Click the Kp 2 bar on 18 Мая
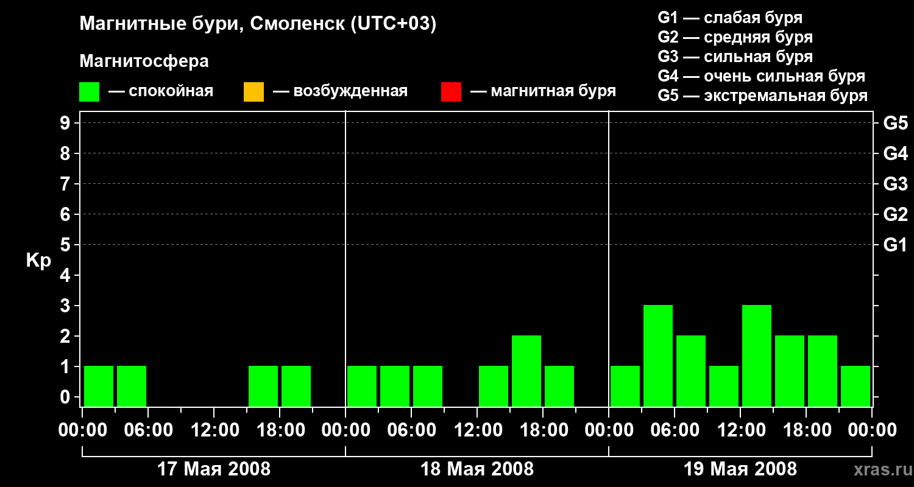This screenshot has width=914, height=487. point(526,371)
